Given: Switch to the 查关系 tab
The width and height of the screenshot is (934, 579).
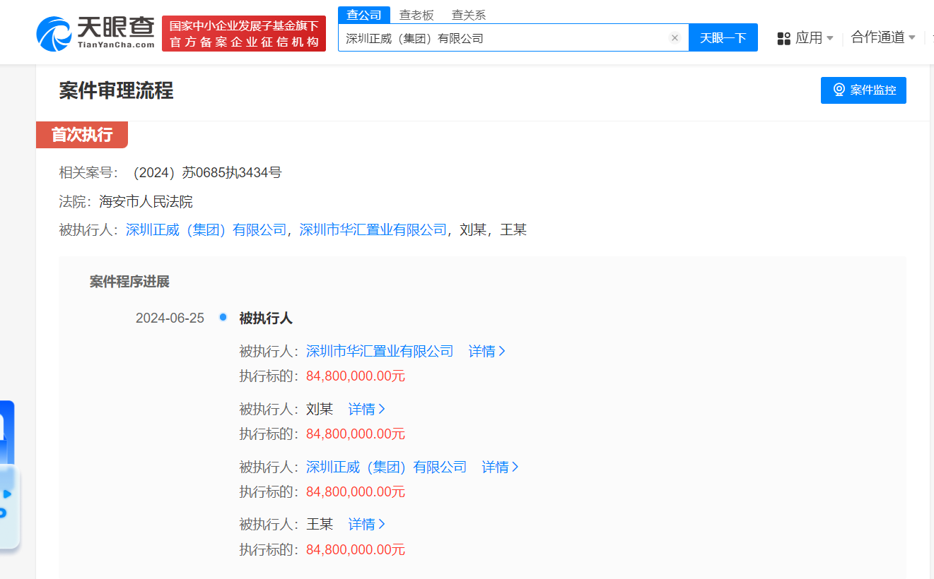Looking at the screenshot, I should [x=468, y=14].
